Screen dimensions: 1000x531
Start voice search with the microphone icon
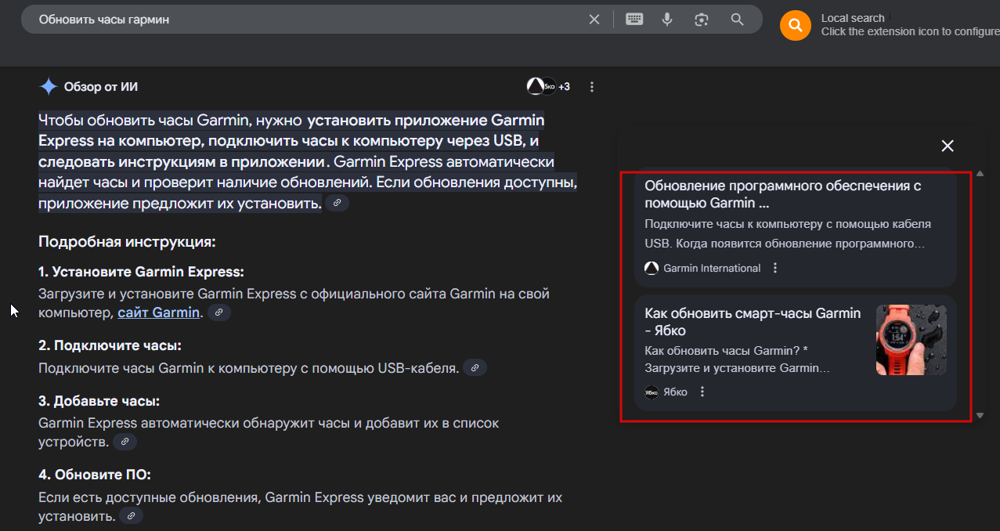(667, 20)
